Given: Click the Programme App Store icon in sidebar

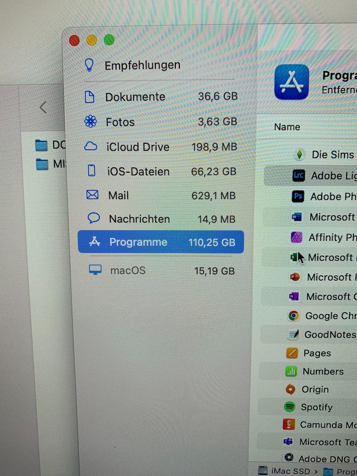Looking at the screenshot, I should (95, 242).
